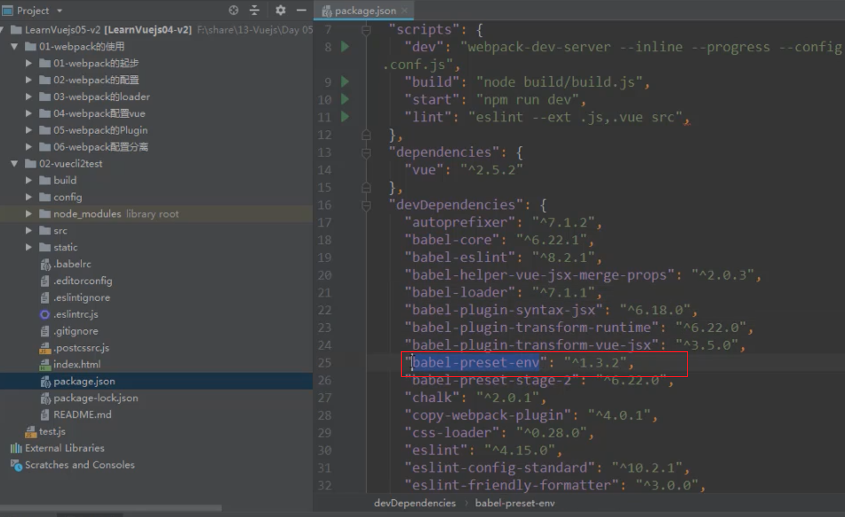
Task: Select the .eslintignore file
Action: tap(81, 297)
